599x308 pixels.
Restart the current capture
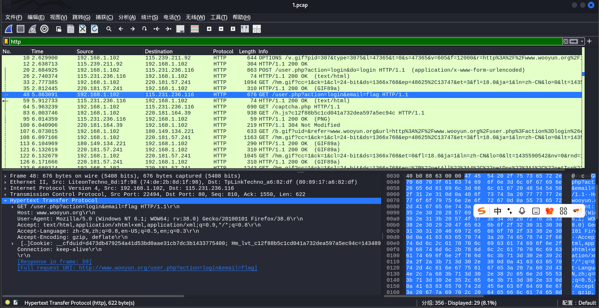32,29
